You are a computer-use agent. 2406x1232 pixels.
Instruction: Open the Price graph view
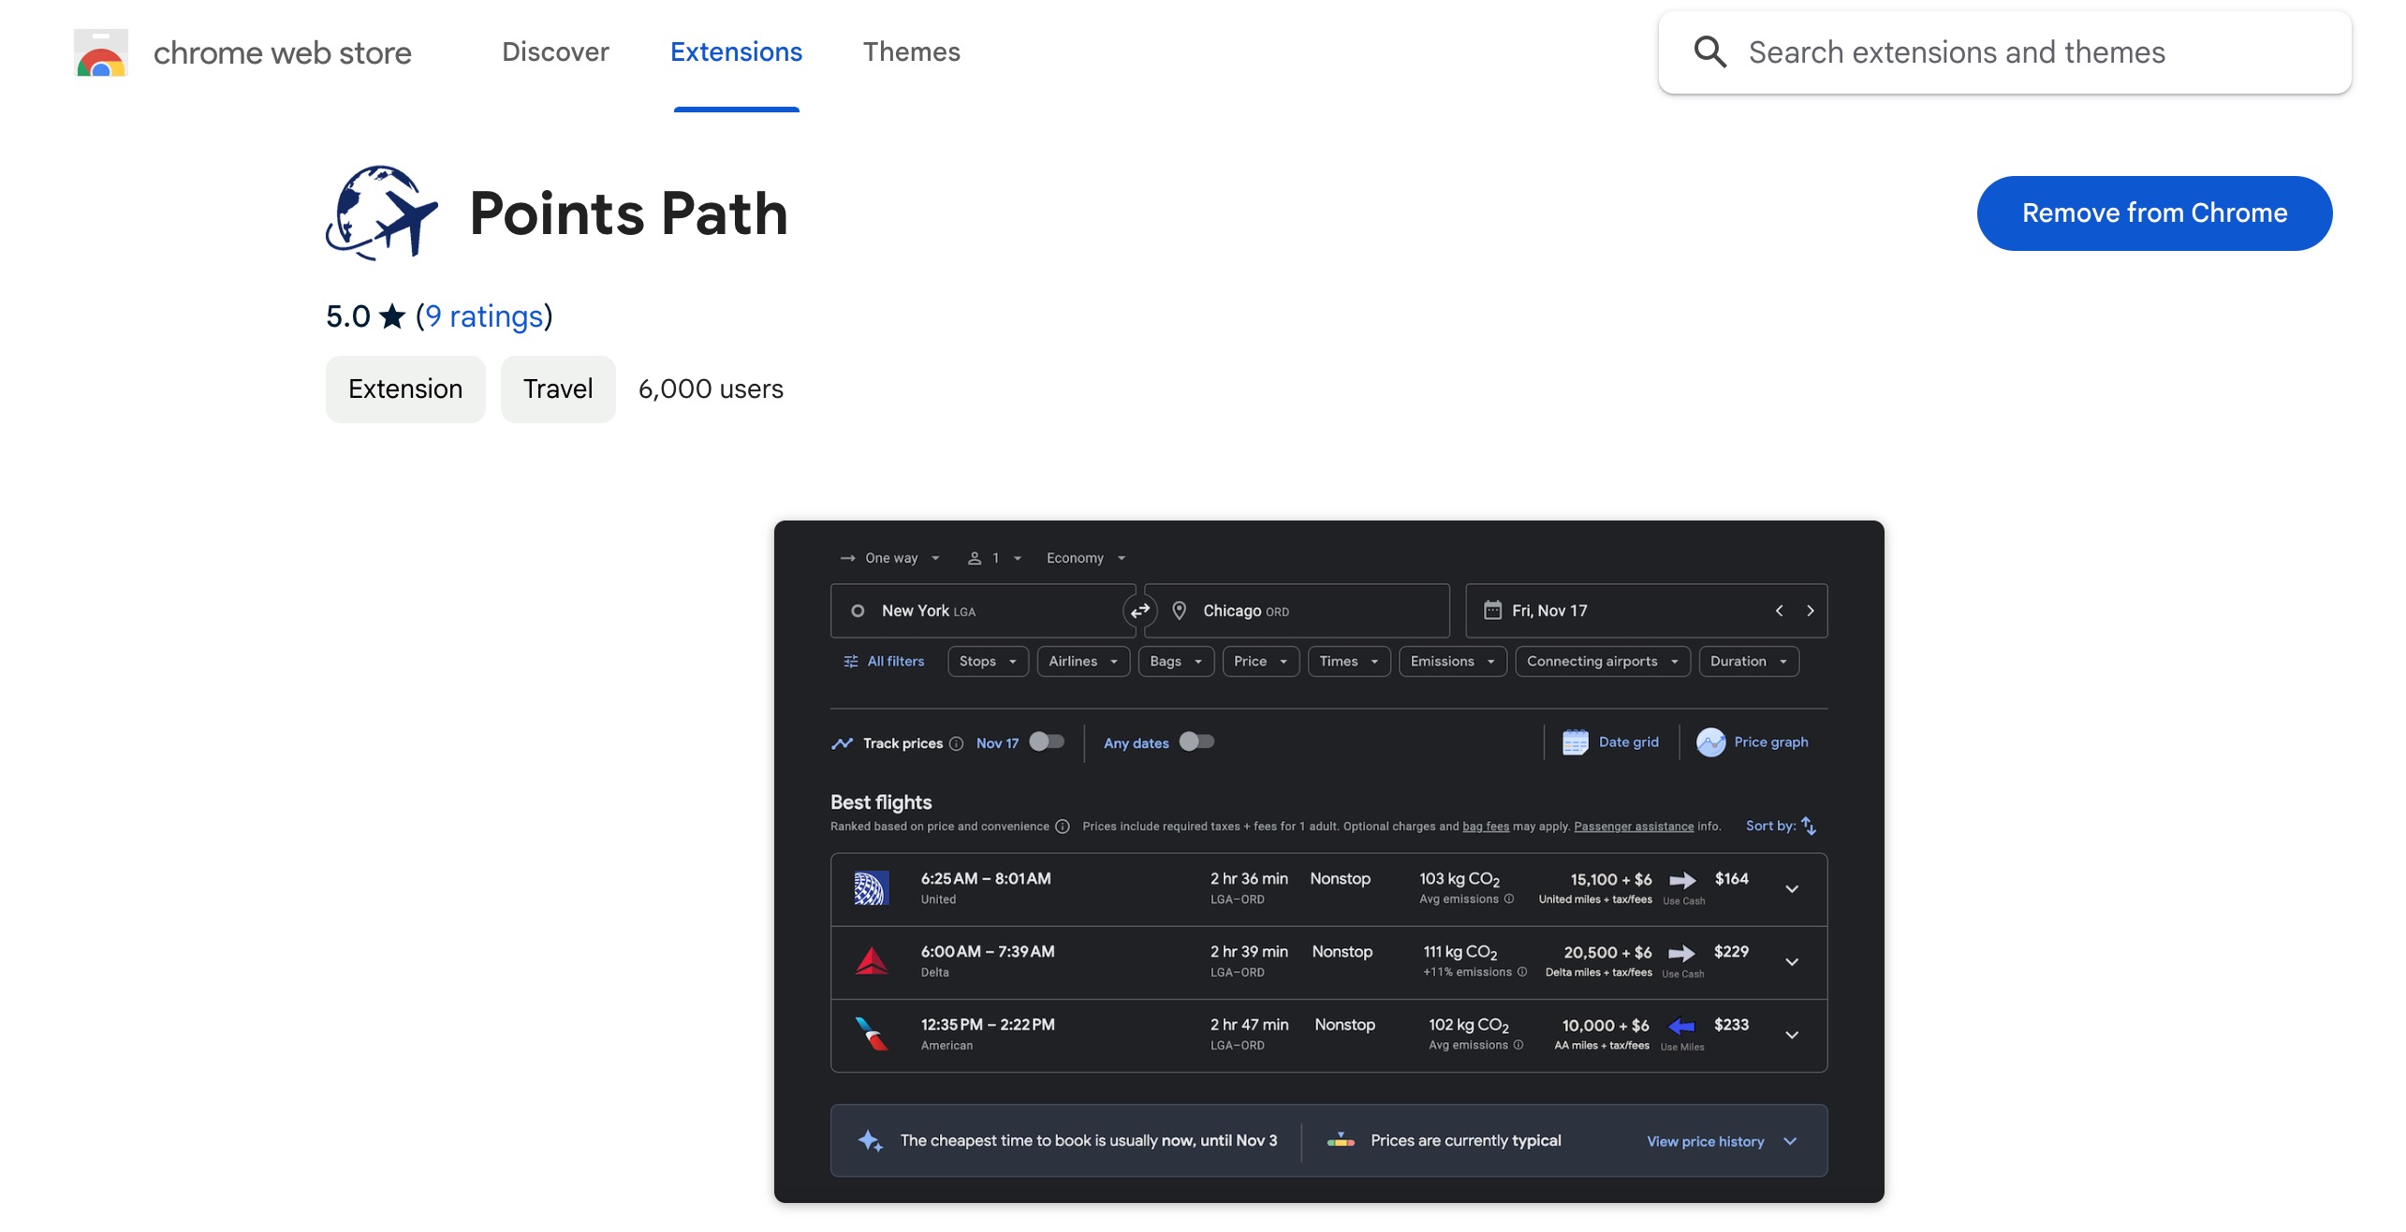1753,741
